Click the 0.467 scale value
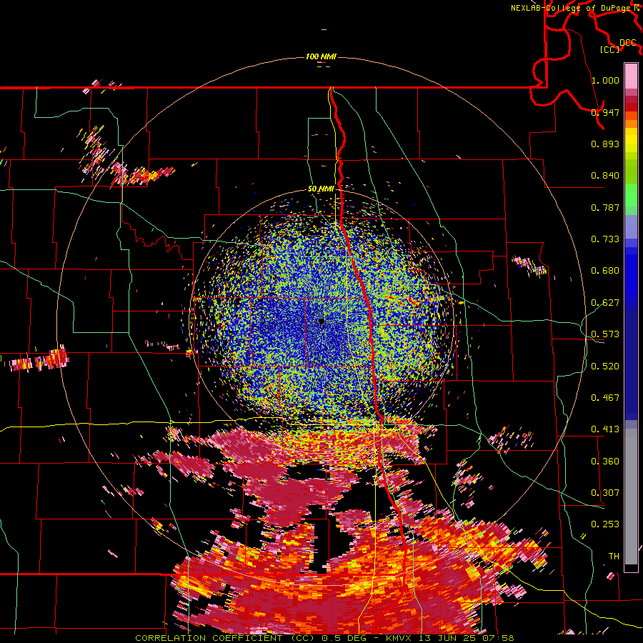643x643 pixels. click(605, 398)
